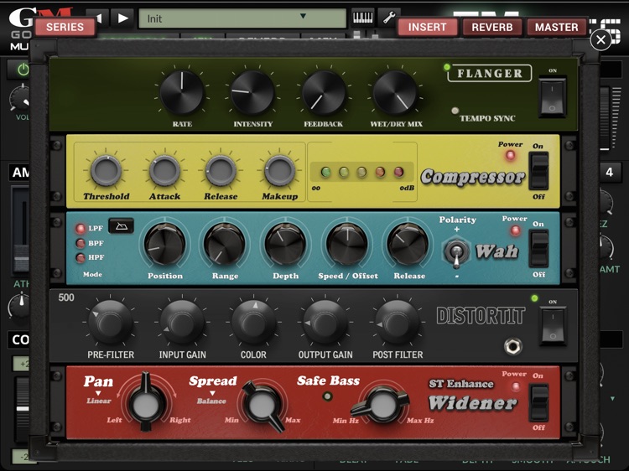
Task: Toggle Widener On/Off switch
Action: (538, 402)
